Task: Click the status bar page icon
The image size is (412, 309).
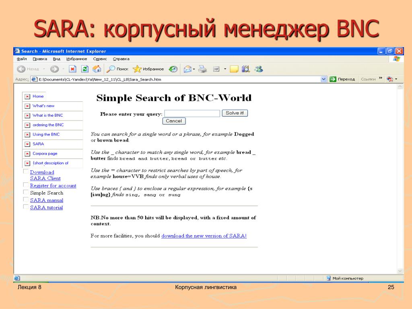Action: pyautogui.click(x=17, y=278)
